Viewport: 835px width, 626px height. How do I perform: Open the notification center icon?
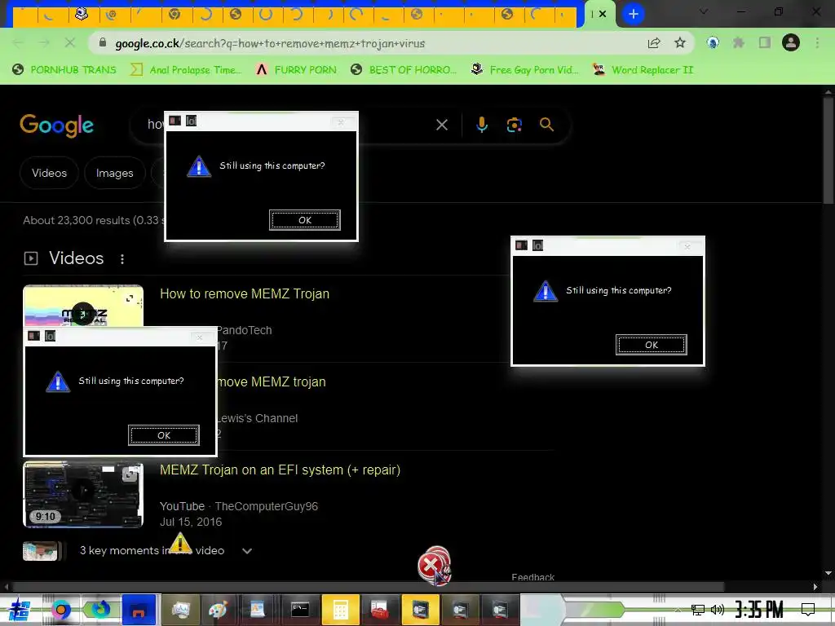(x=808, y=610)
